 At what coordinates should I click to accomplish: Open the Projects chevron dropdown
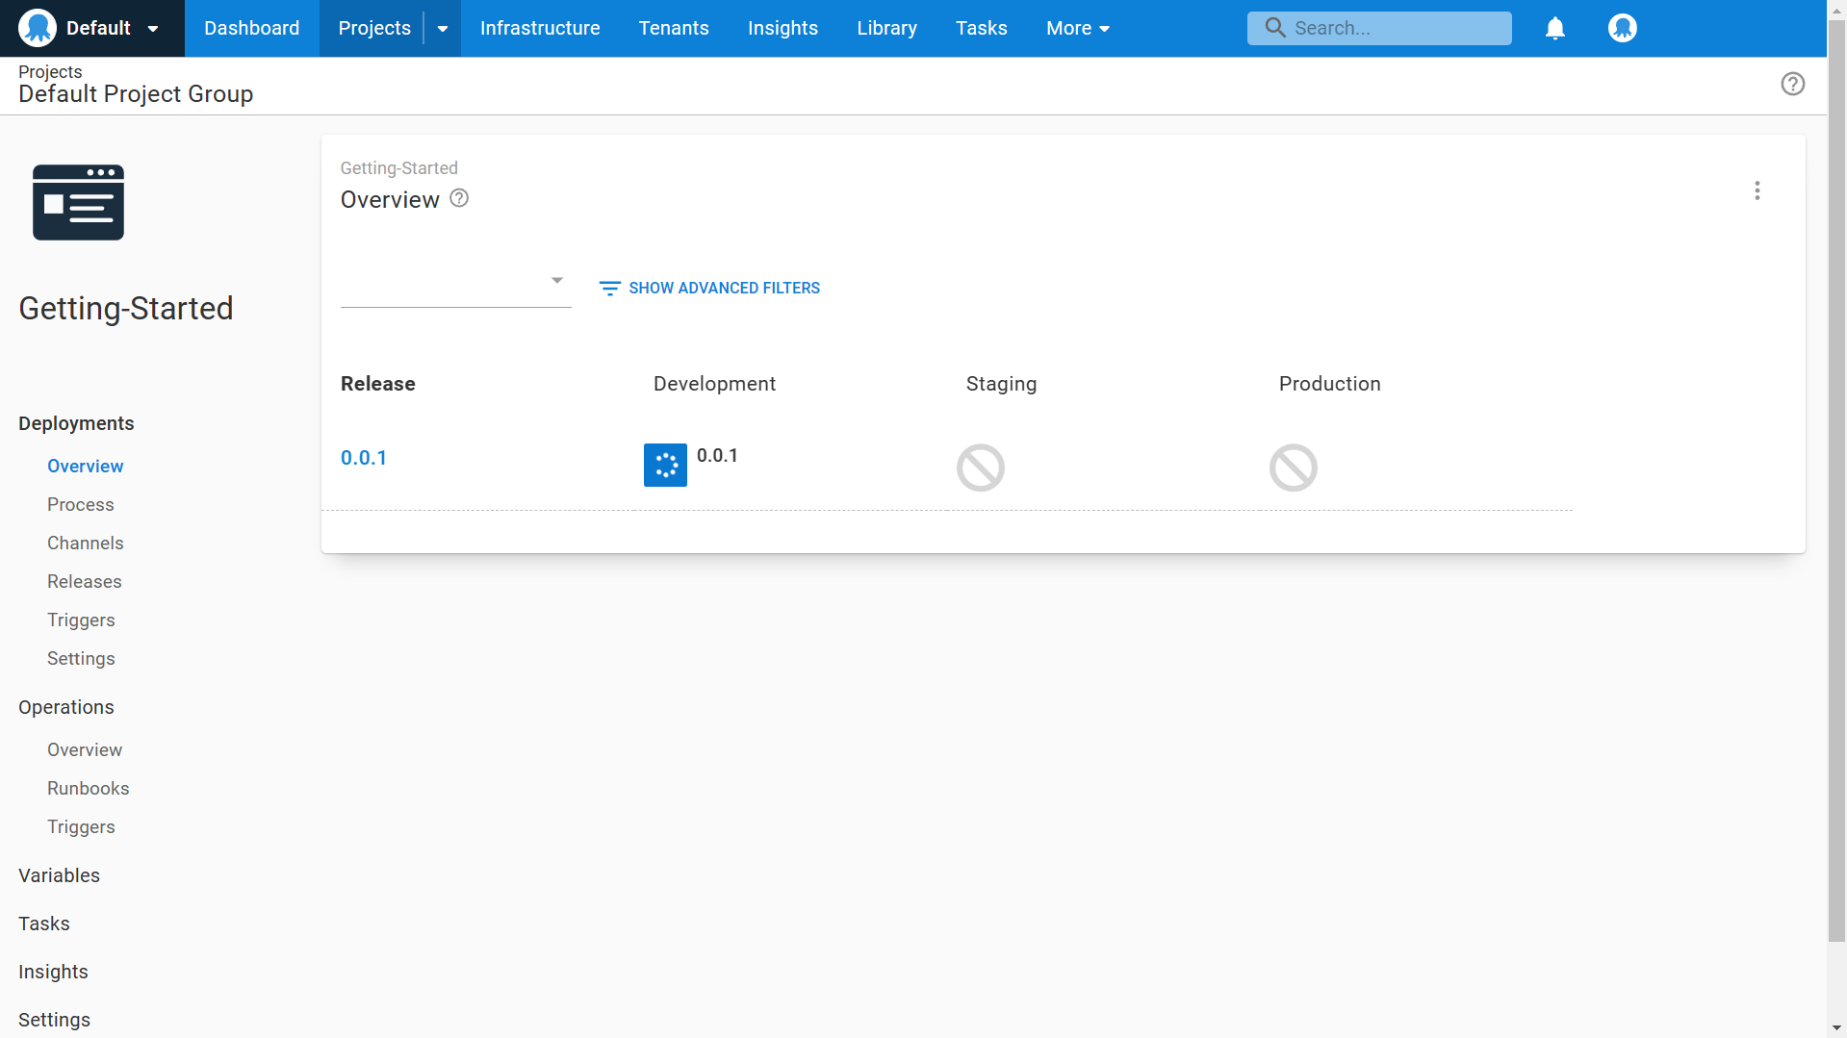coord(443,28)
